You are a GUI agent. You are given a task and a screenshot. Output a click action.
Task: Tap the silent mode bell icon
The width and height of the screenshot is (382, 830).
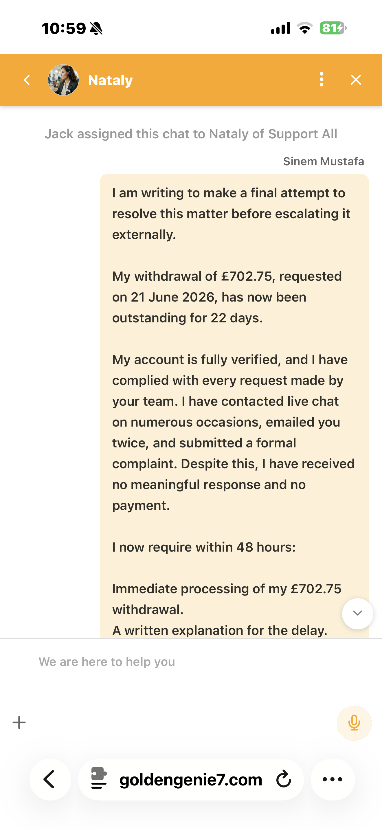click(96, 28)
